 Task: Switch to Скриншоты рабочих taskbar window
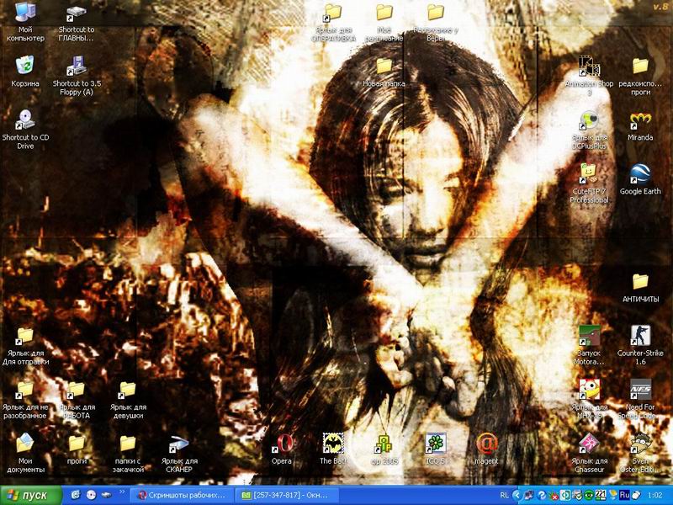click(182, 495)
